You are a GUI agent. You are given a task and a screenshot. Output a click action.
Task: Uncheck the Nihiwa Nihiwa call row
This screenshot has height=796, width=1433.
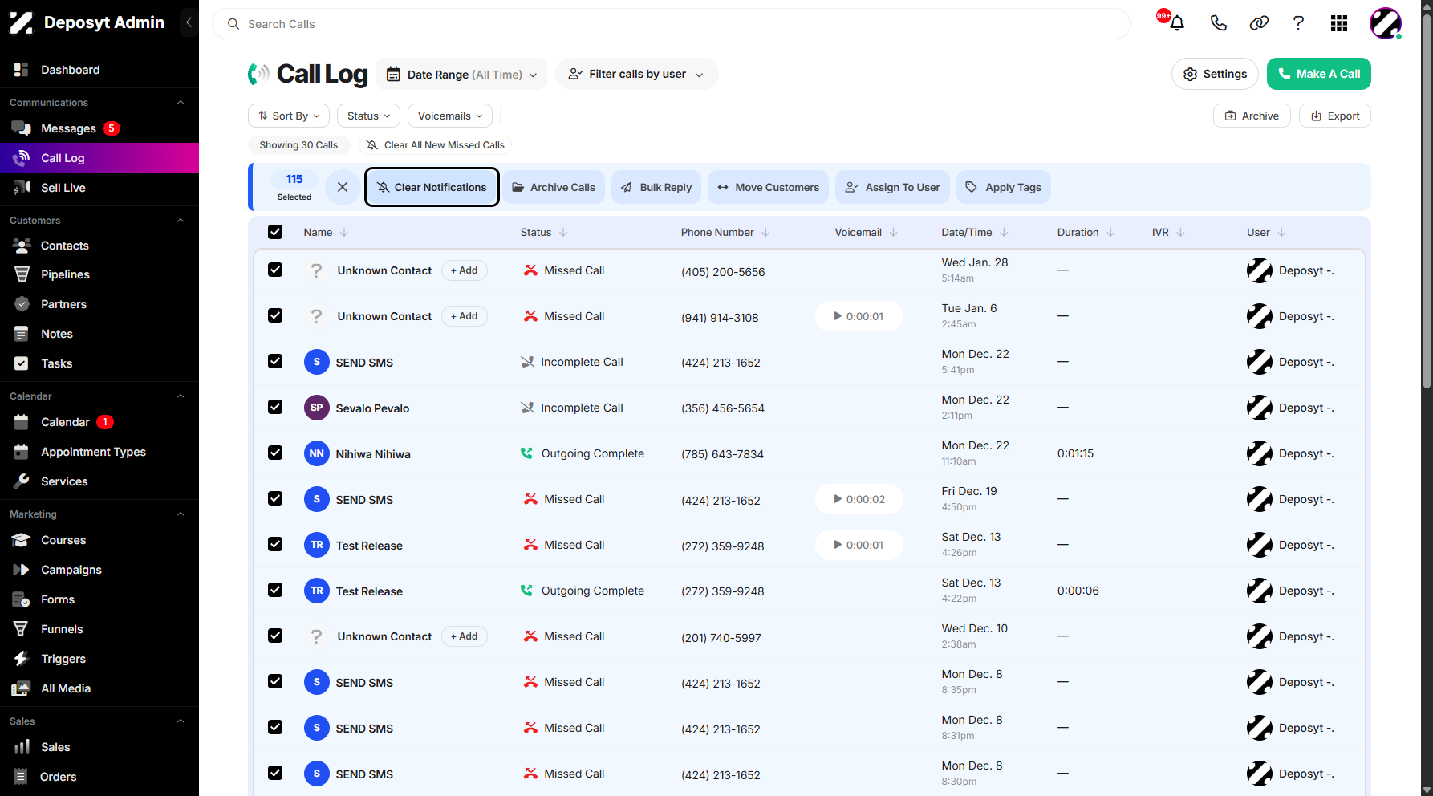click(275, 453)
